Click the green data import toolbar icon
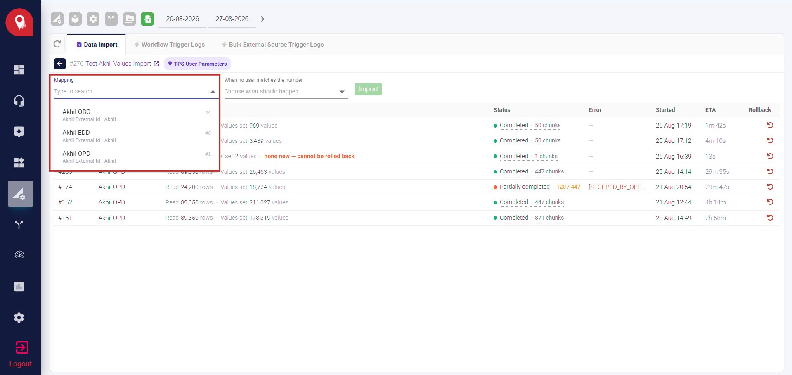Screen dimensions: 792x375 [147, 19]
